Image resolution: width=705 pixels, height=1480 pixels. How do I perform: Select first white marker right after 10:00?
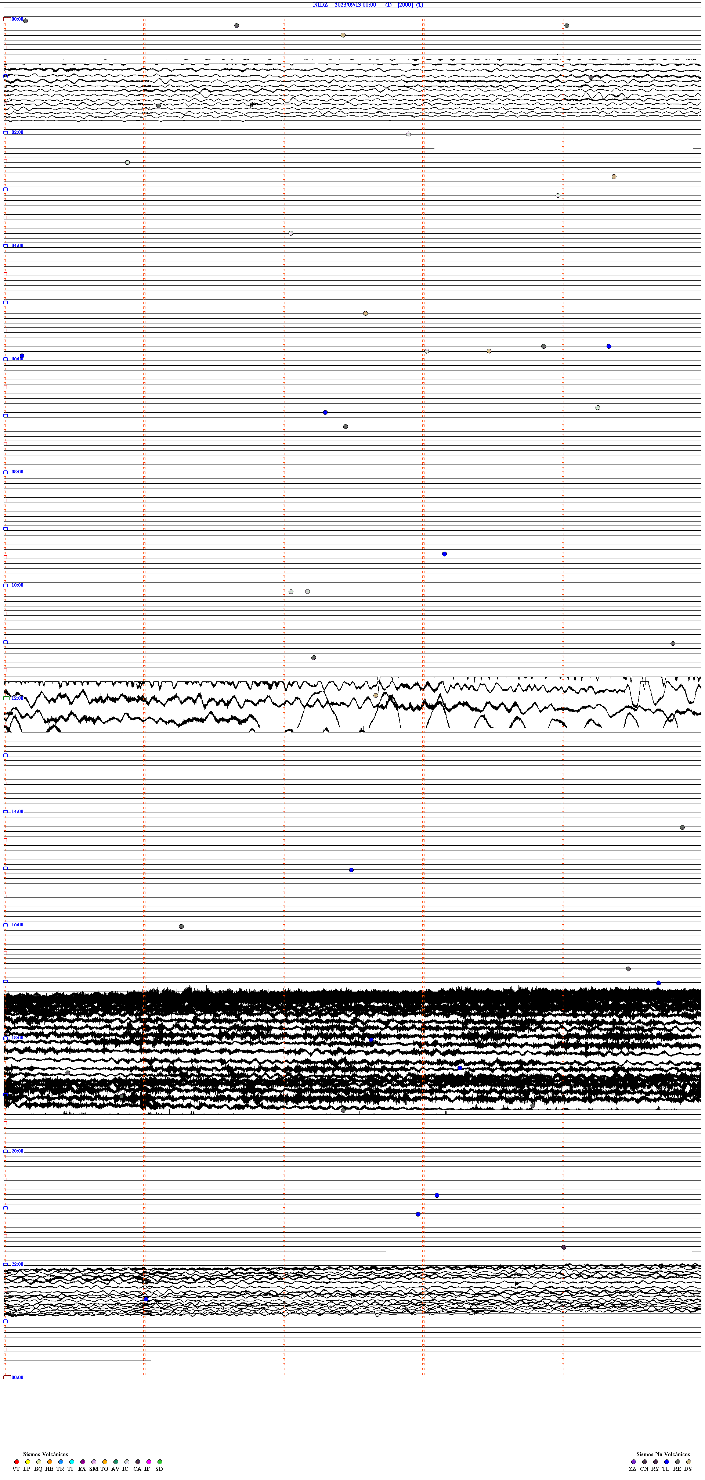(x=291, y=591)
